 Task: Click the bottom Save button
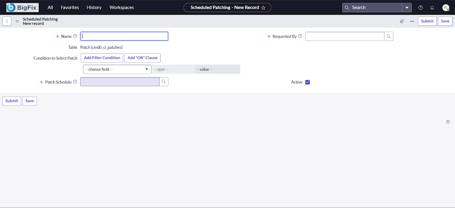point(30,101)
